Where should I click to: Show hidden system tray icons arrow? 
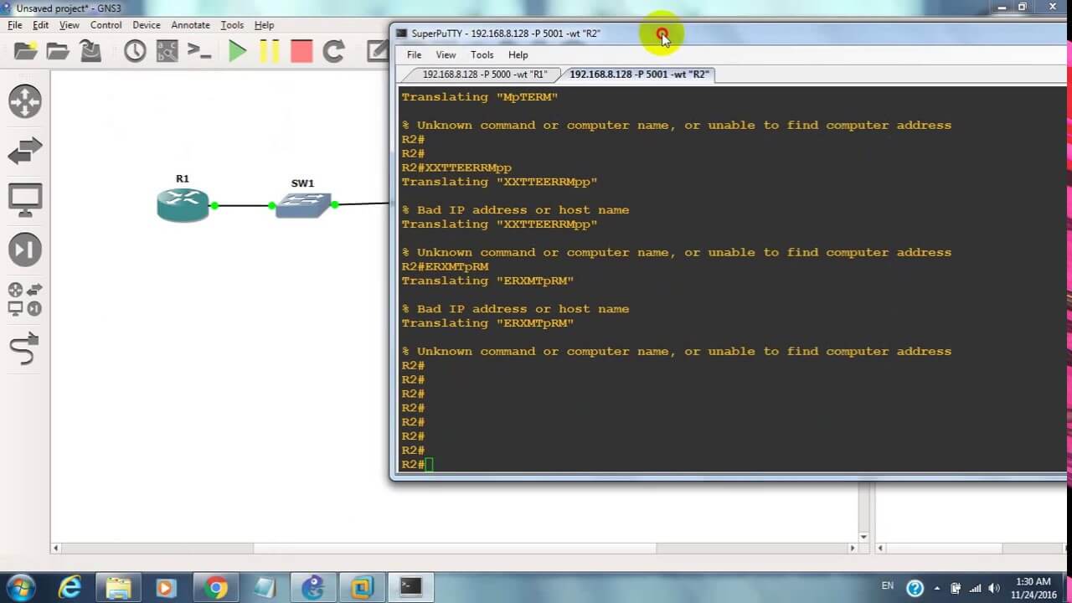point(937,588)
